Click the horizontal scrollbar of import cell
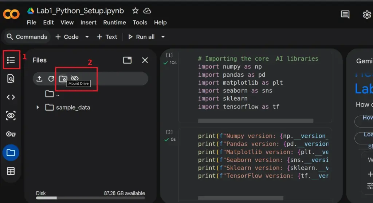Viewport: 373px width, 203px height. 255,121
